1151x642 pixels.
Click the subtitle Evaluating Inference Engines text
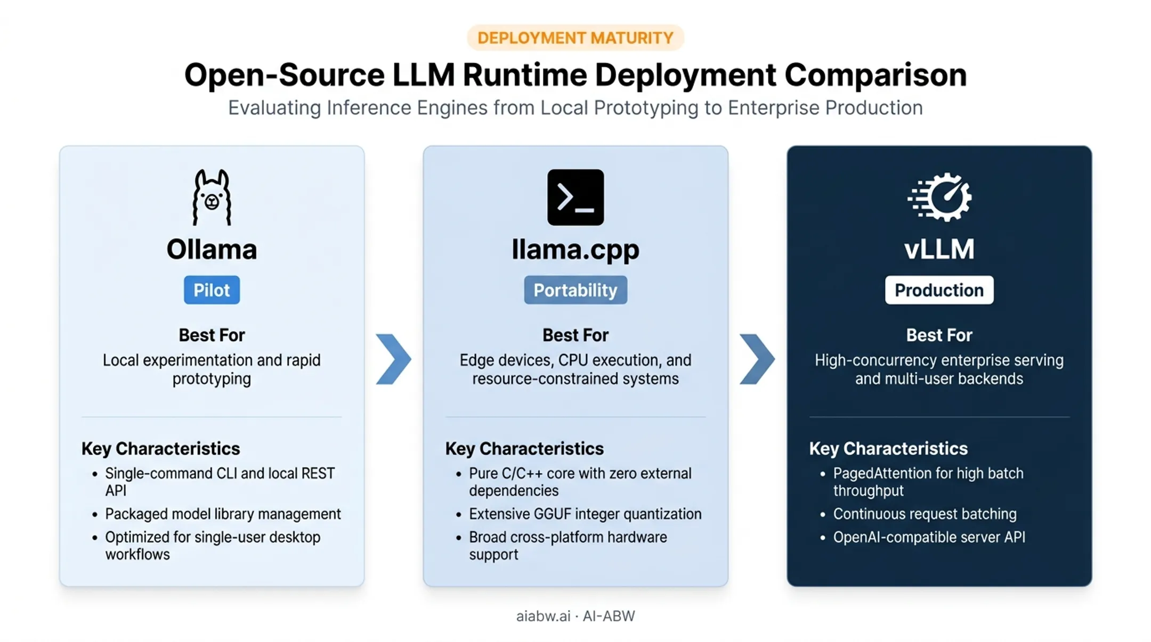(x=575, y=108)
